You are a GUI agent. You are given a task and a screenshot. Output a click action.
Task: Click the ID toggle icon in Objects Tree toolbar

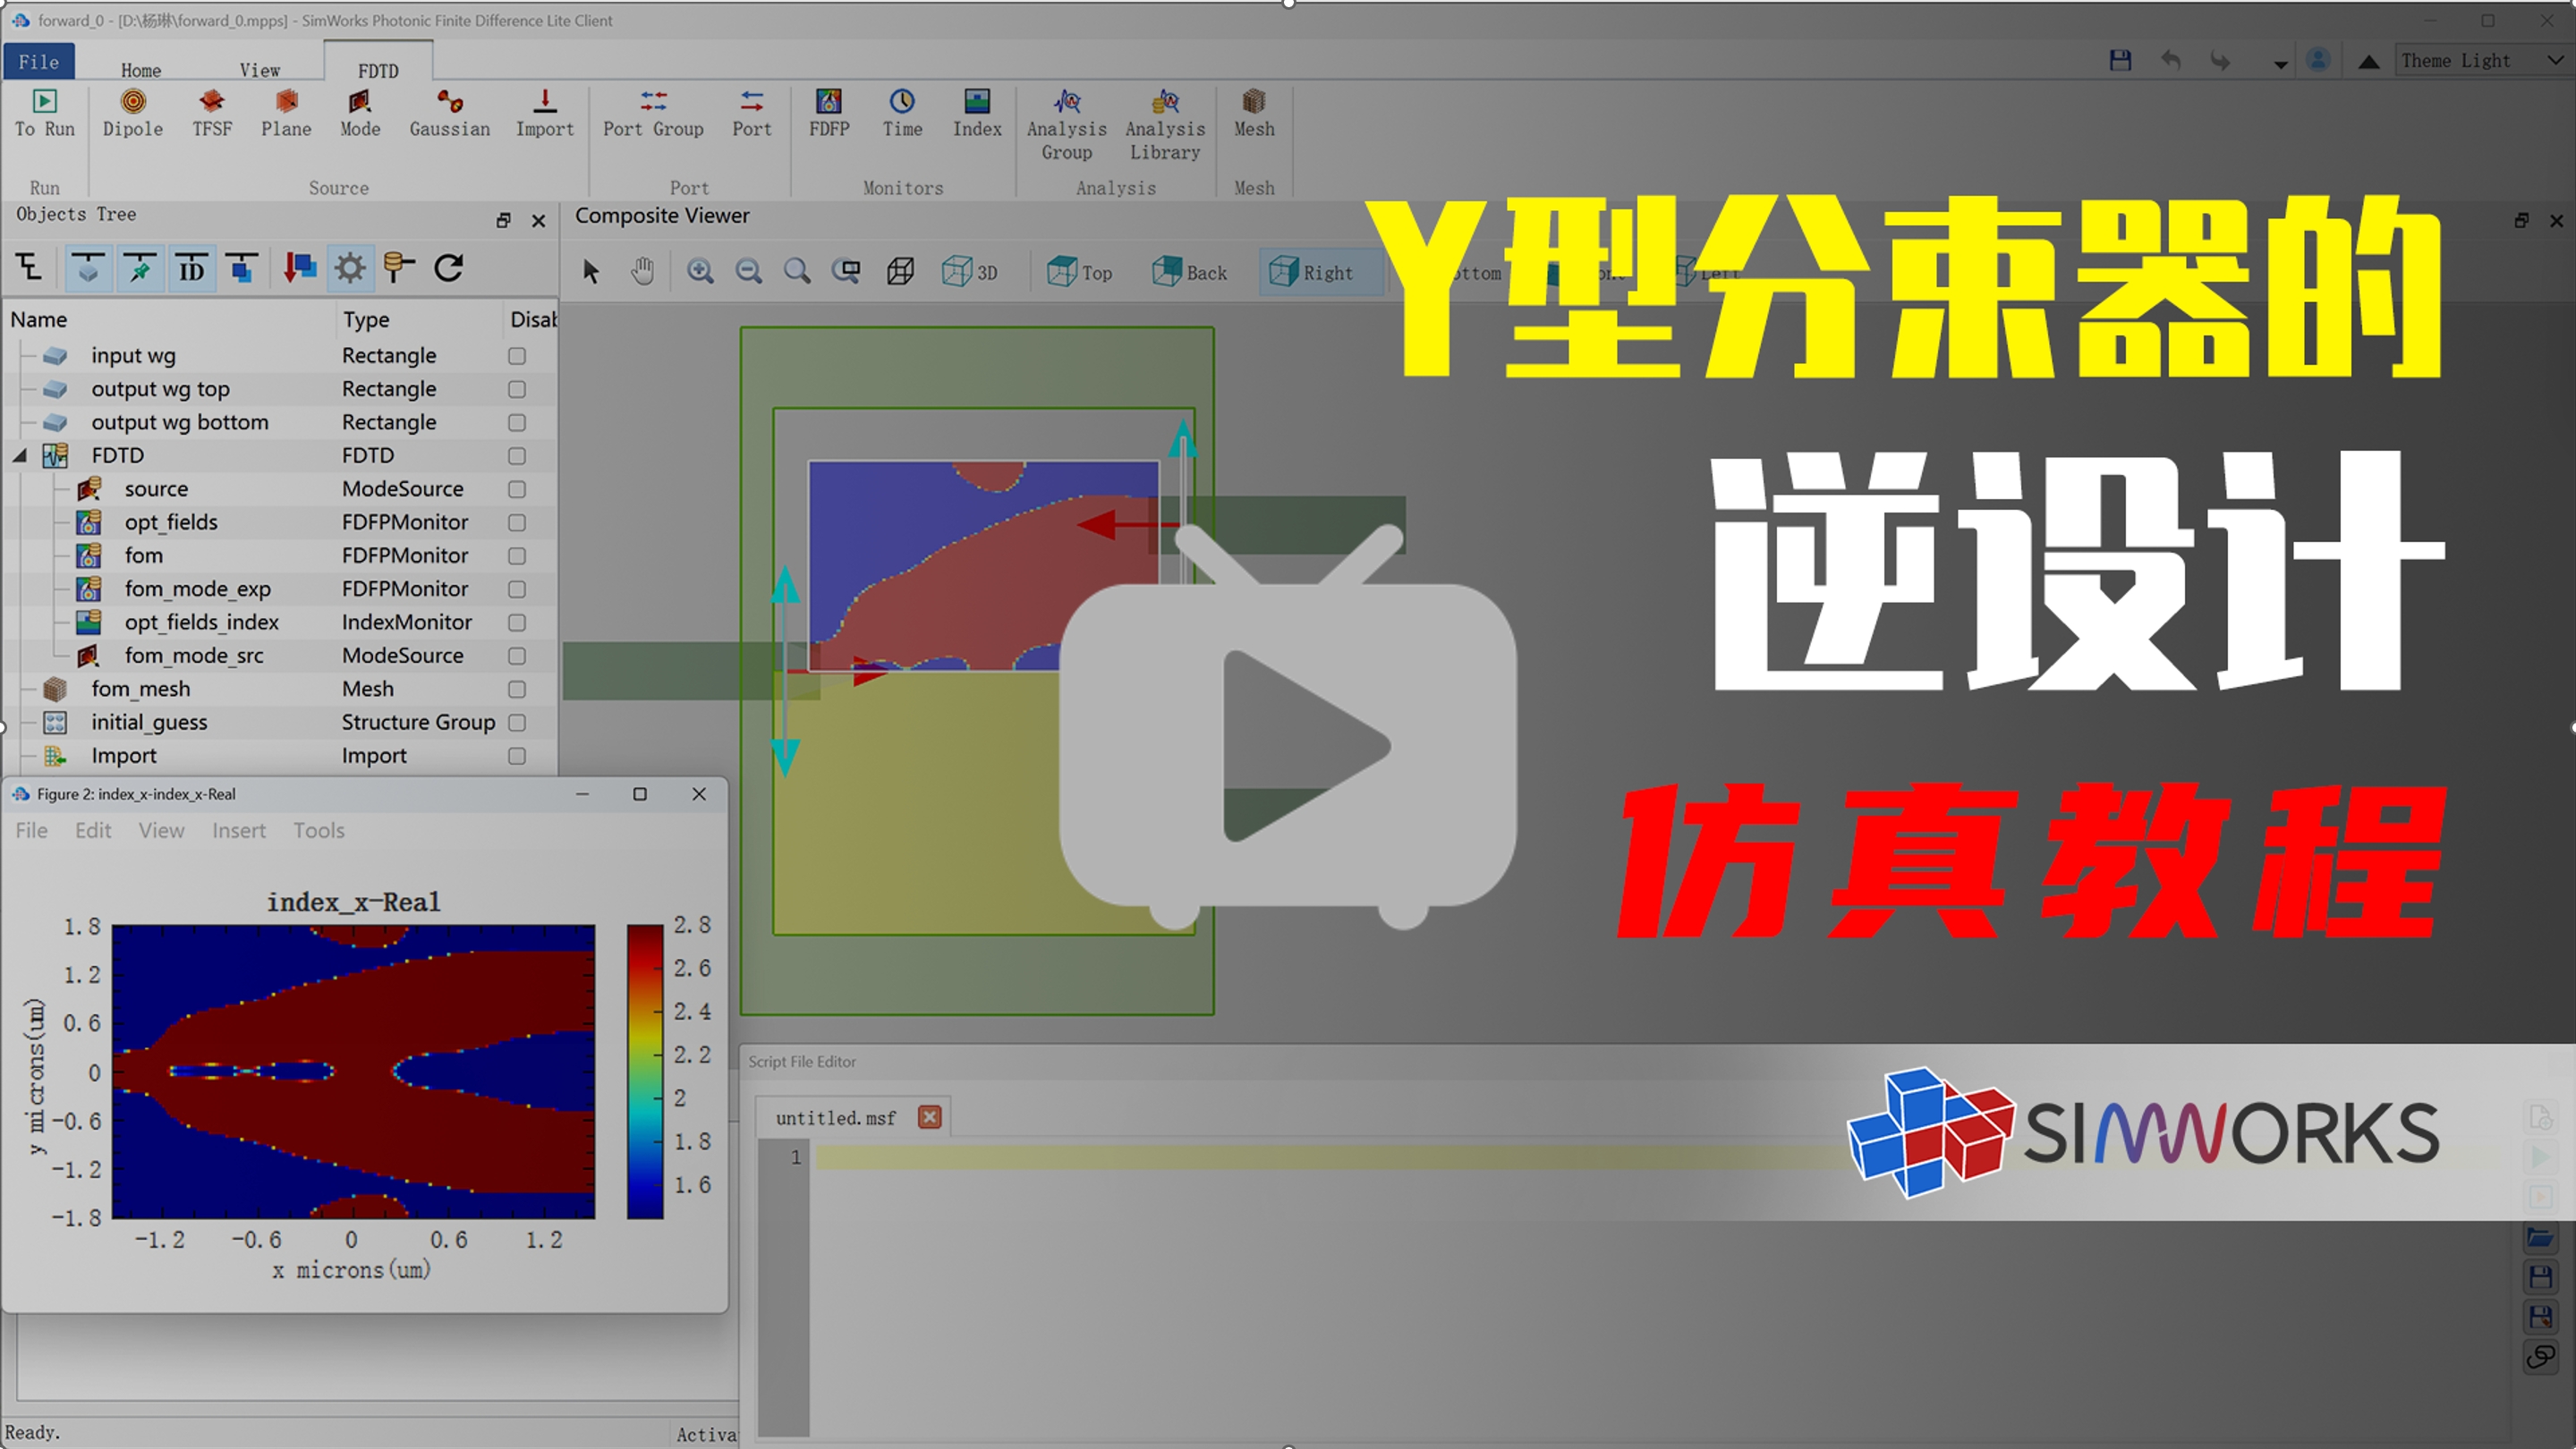click(191, 267)
